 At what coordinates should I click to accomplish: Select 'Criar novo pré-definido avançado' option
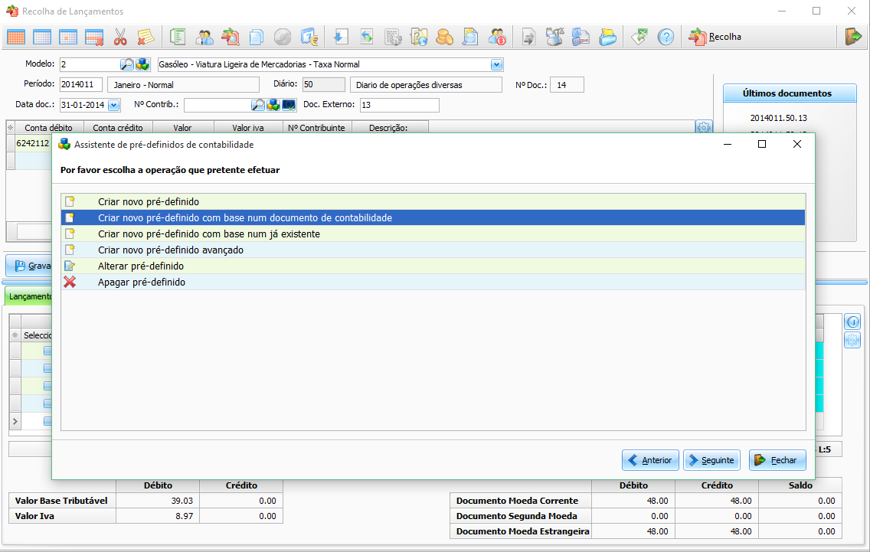click(x=433, y=250)
